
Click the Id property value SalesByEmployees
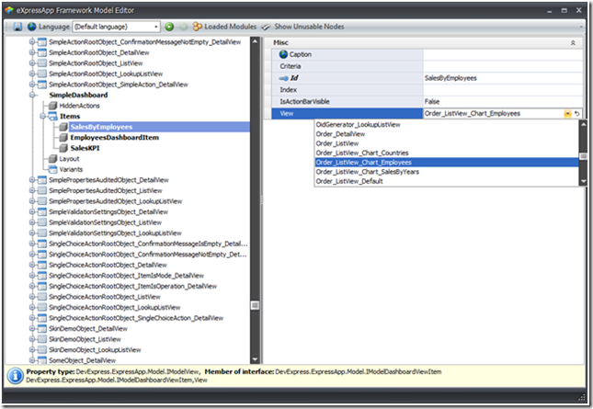point(450,78)
